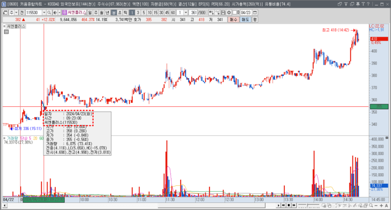The width and height of the screenshot is (391, 210).
Task: Toggle the checkbox labeled D before date field
Action: (x=235, y=13)
